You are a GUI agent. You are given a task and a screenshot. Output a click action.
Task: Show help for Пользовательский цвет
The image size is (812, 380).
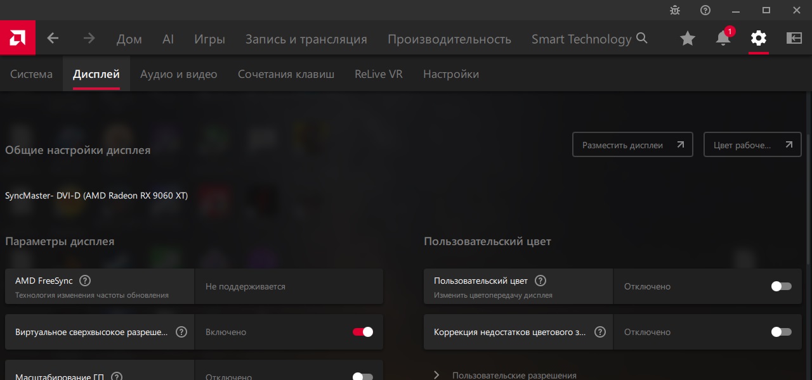coord(540,281)
